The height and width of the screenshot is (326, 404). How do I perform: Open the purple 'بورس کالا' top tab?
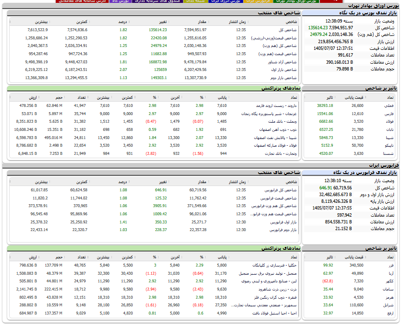pyautogui.click(x=120, y=1)
